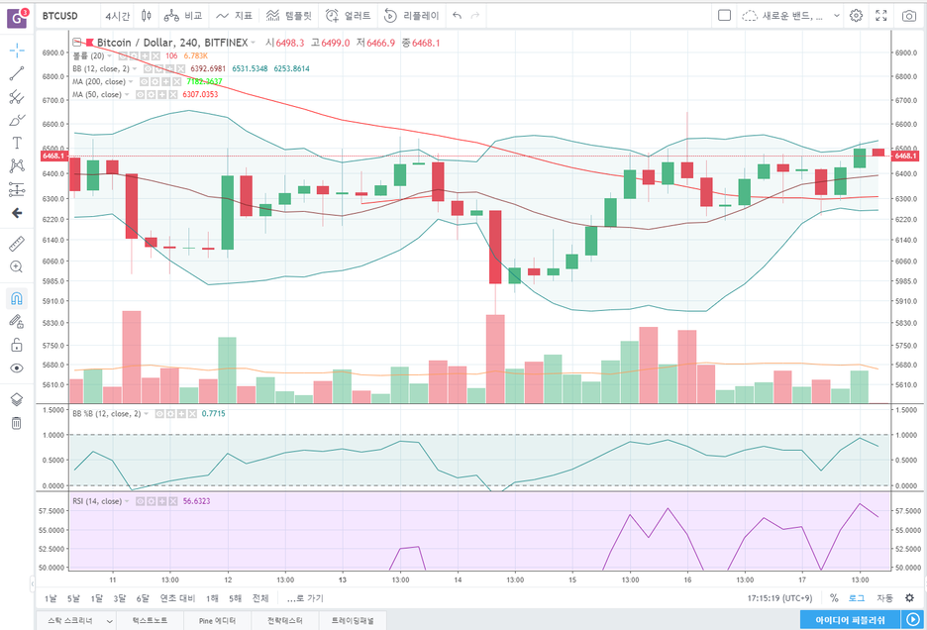This screenshot has height=630, width=927.
Task: Hide the MA (50, close) indicator
Action: coord(141,95)
